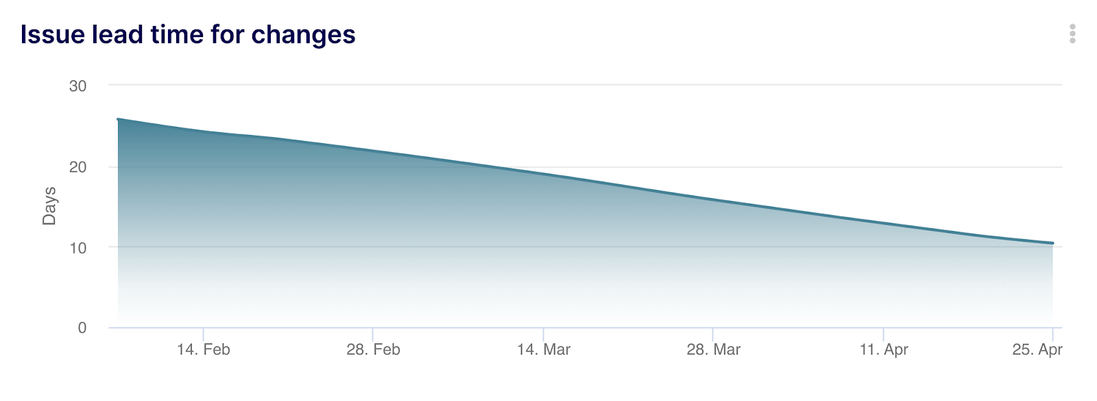Pick the 10 label on the Y-axis
The image size is (1097, 401).
tap(77, 247)
